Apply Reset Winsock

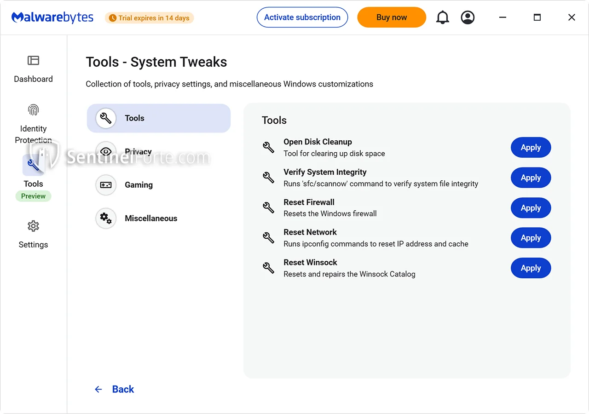(531, 268)
